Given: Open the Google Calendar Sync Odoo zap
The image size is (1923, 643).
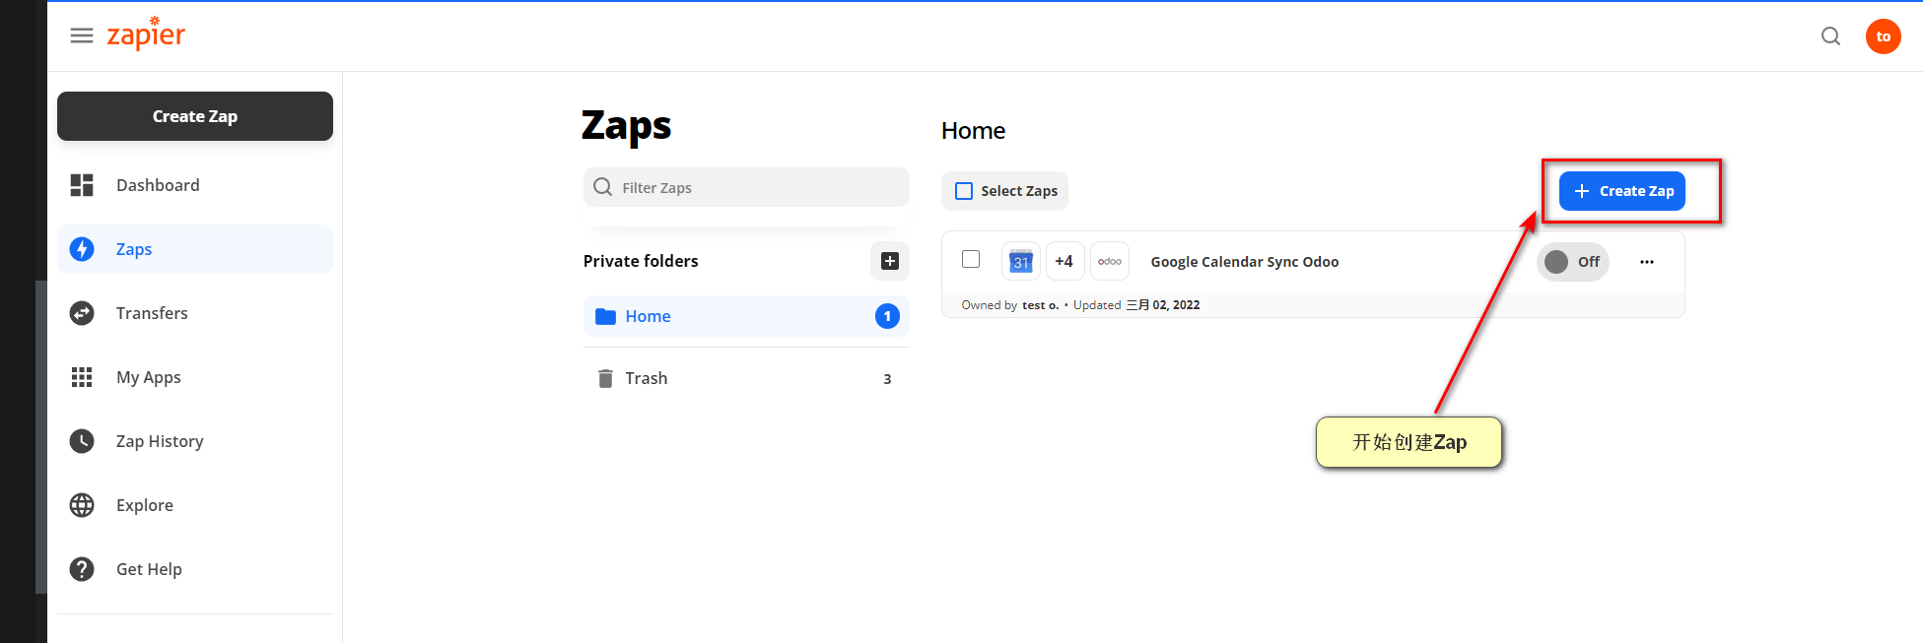Looking at the screenshot, I should 1244,262.
